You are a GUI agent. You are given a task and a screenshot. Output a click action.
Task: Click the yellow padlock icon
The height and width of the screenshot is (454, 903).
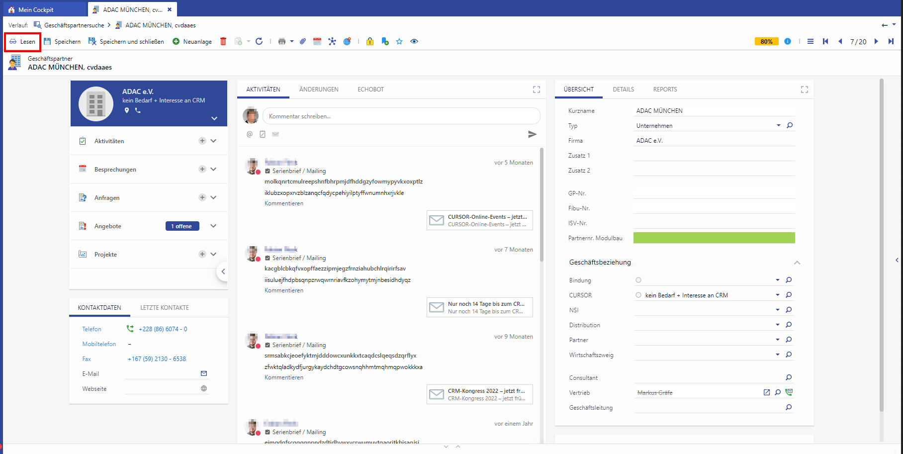tap(370, 41)
